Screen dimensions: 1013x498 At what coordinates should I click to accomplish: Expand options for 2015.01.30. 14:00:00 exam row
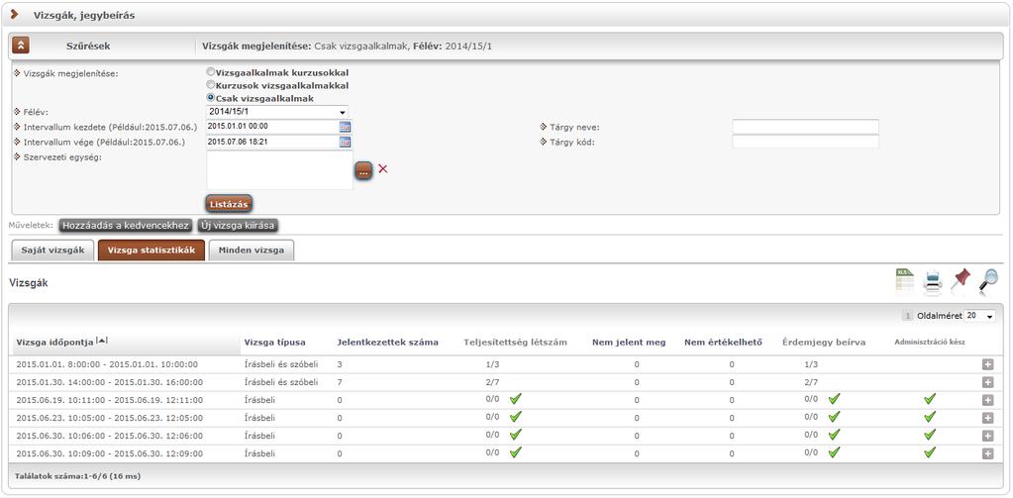point(987,382)
